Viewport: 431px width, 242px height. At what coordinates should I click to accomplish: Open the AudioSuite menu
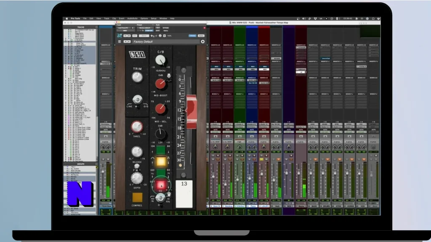pyautogui.click(x=132, y=18)
